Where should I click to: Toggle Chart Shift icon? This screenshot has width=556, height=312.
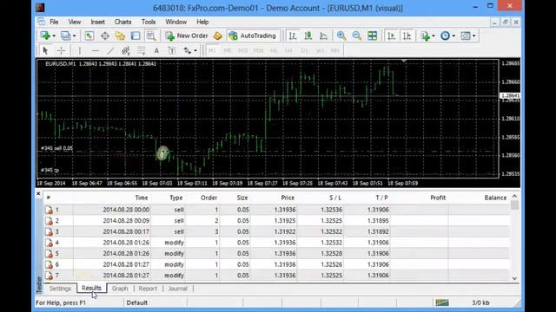click(407, 36)
